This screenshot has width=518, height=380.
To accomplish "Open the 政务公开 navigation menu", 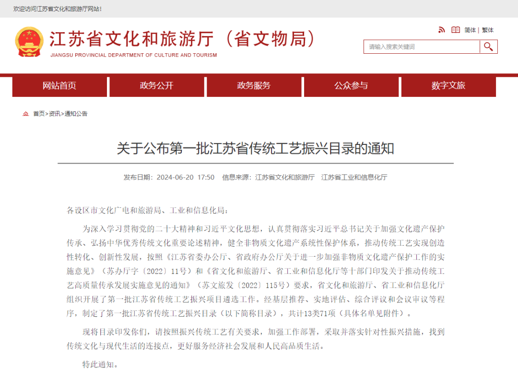I will point(156,86).
